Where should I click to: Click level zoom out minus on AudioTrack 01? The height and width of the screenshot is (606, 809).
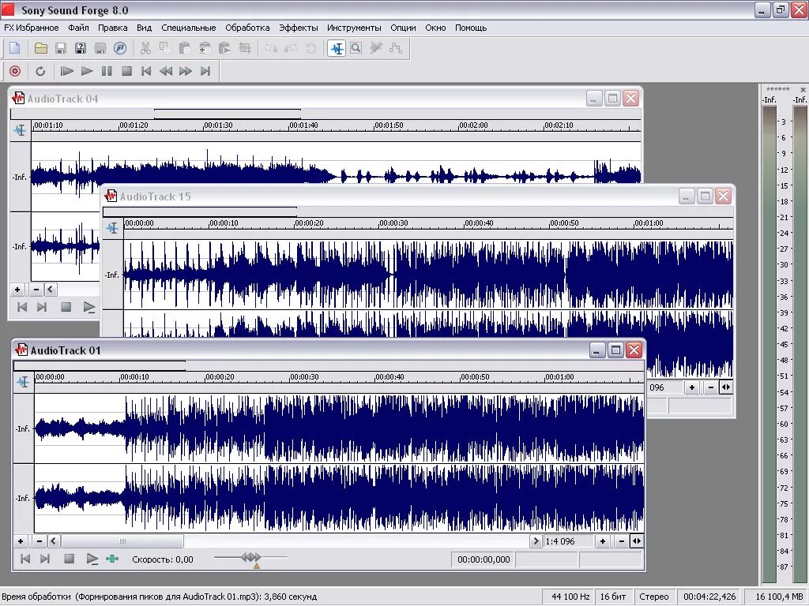pyautogui.click(x=40, y=541)
